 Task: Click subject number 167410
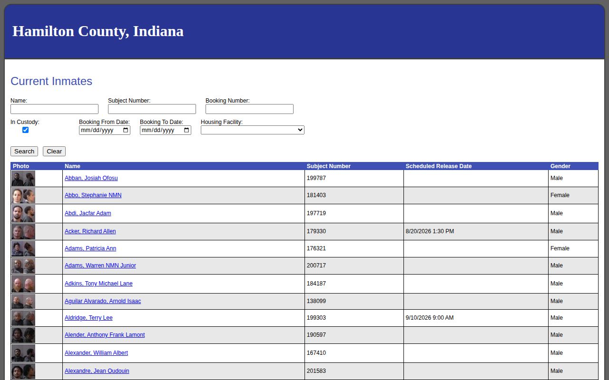tap(316, 353)
